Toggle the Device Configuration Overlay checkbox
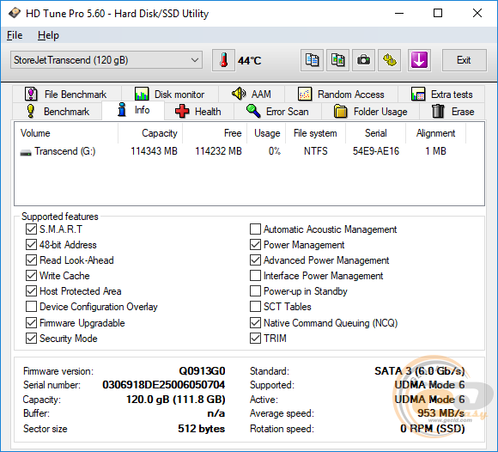 (x=31, y=307)
